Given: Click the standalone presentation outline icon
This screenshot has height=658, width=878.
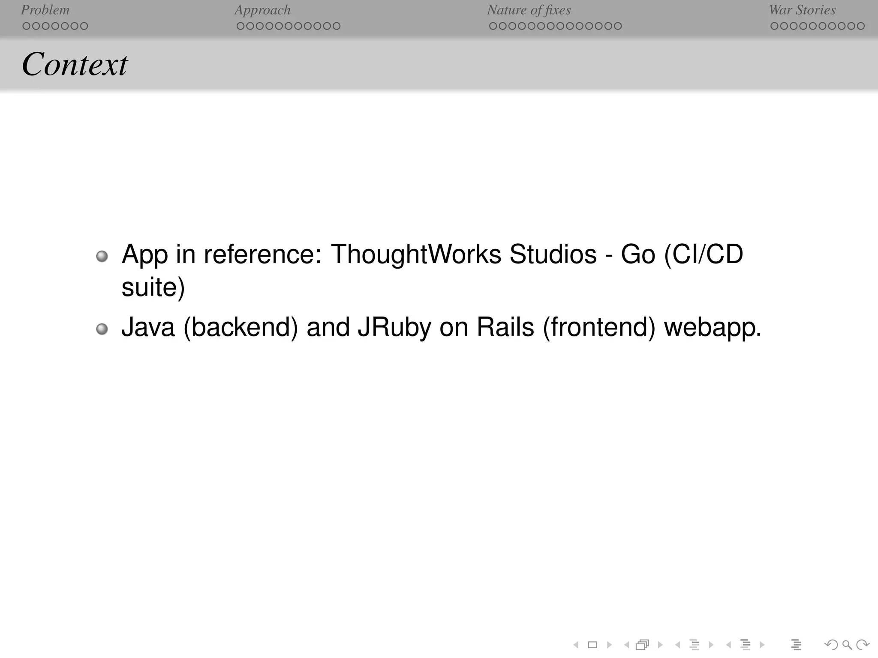Looking at the screenshot, I should pyautogui.click(x=796, y=645).
